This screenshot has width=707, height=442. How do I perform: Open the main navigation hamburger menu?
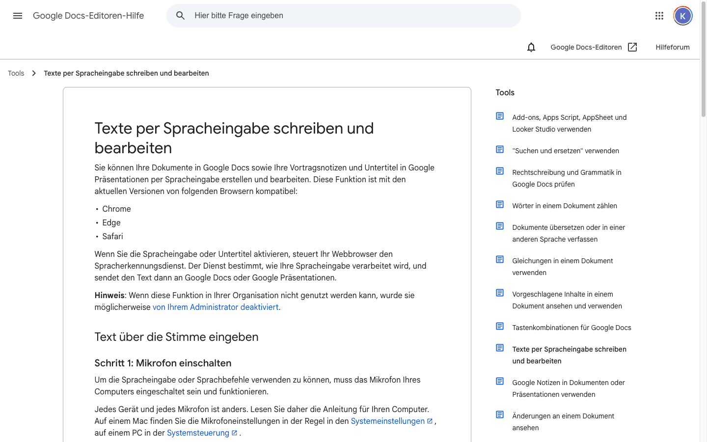click(x=18, y=16)
